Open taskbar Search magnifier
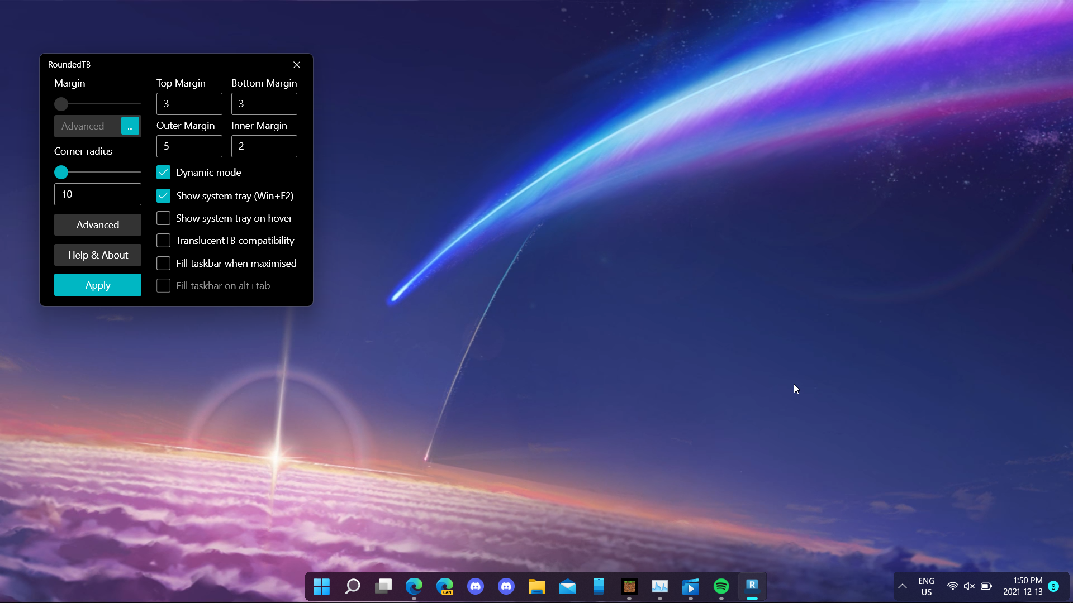This screenshot has width=1073, height=603. pos(352,586)
